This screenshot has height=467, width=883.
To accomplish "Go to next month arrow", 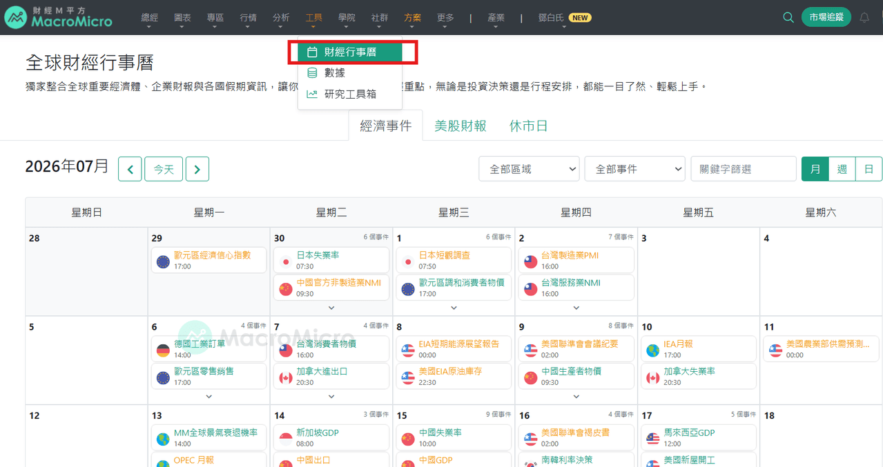I will point(197,169).
